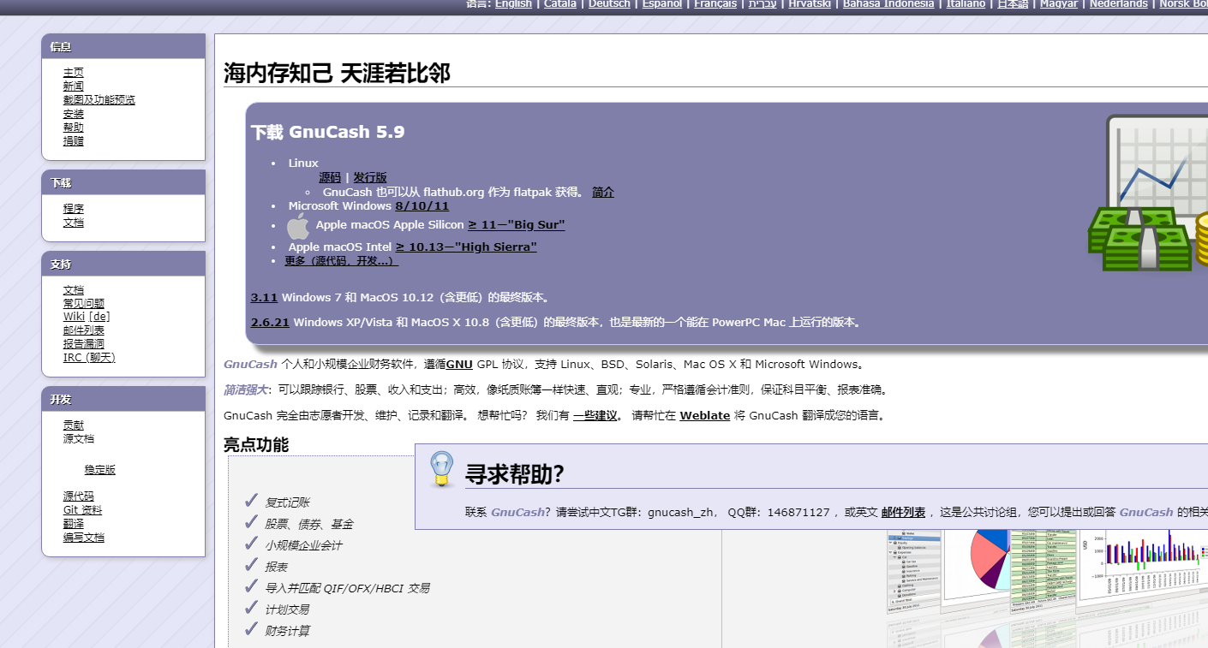
Task: Click the Linux 源码 download link
Action: (x=330, y=178)
